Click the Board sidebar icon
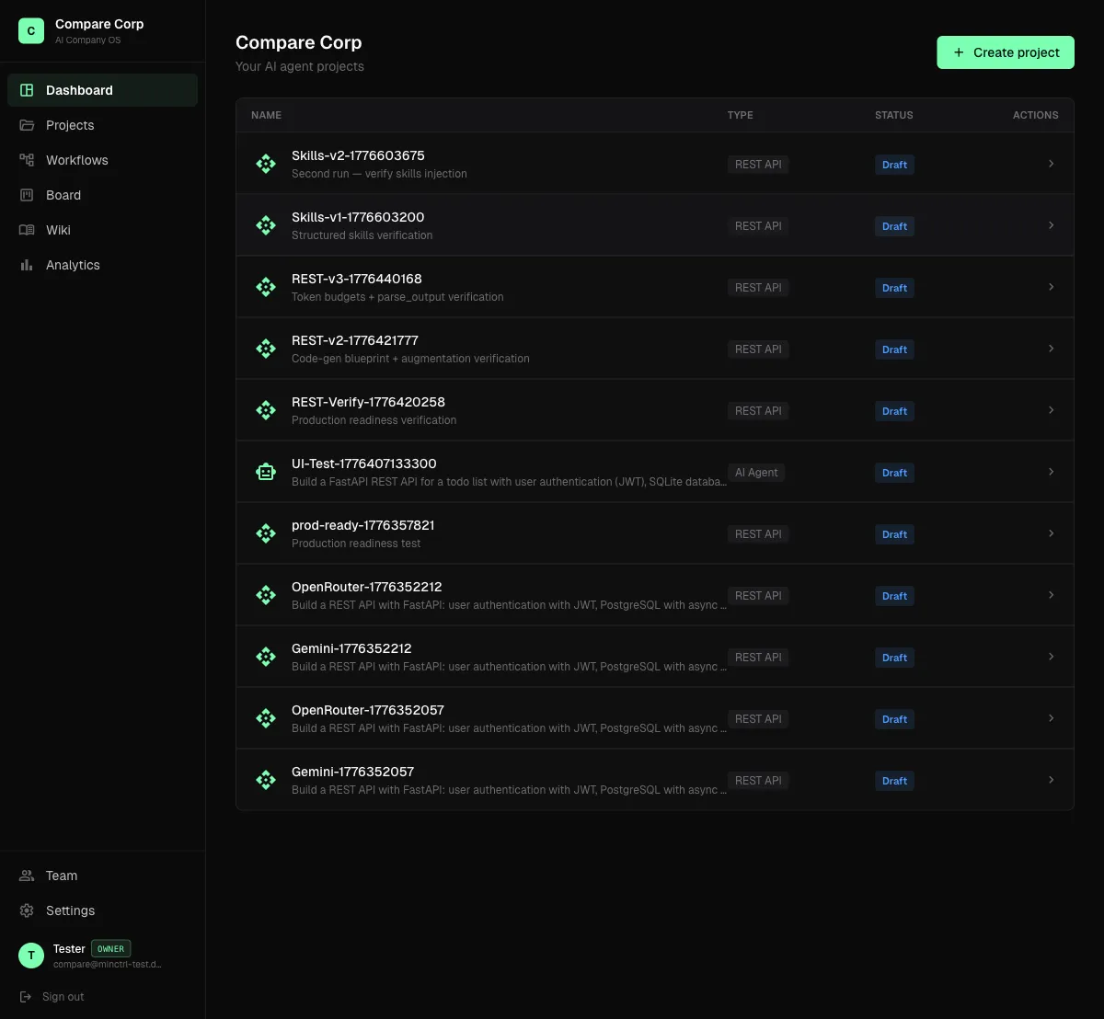The height and width of the screenshot is (1019, 1104). point(27,195)
